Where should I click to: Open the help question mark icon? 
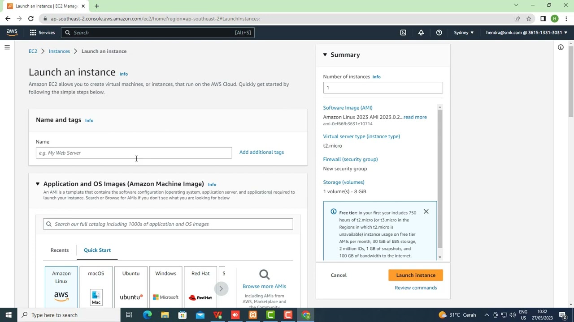439,32
